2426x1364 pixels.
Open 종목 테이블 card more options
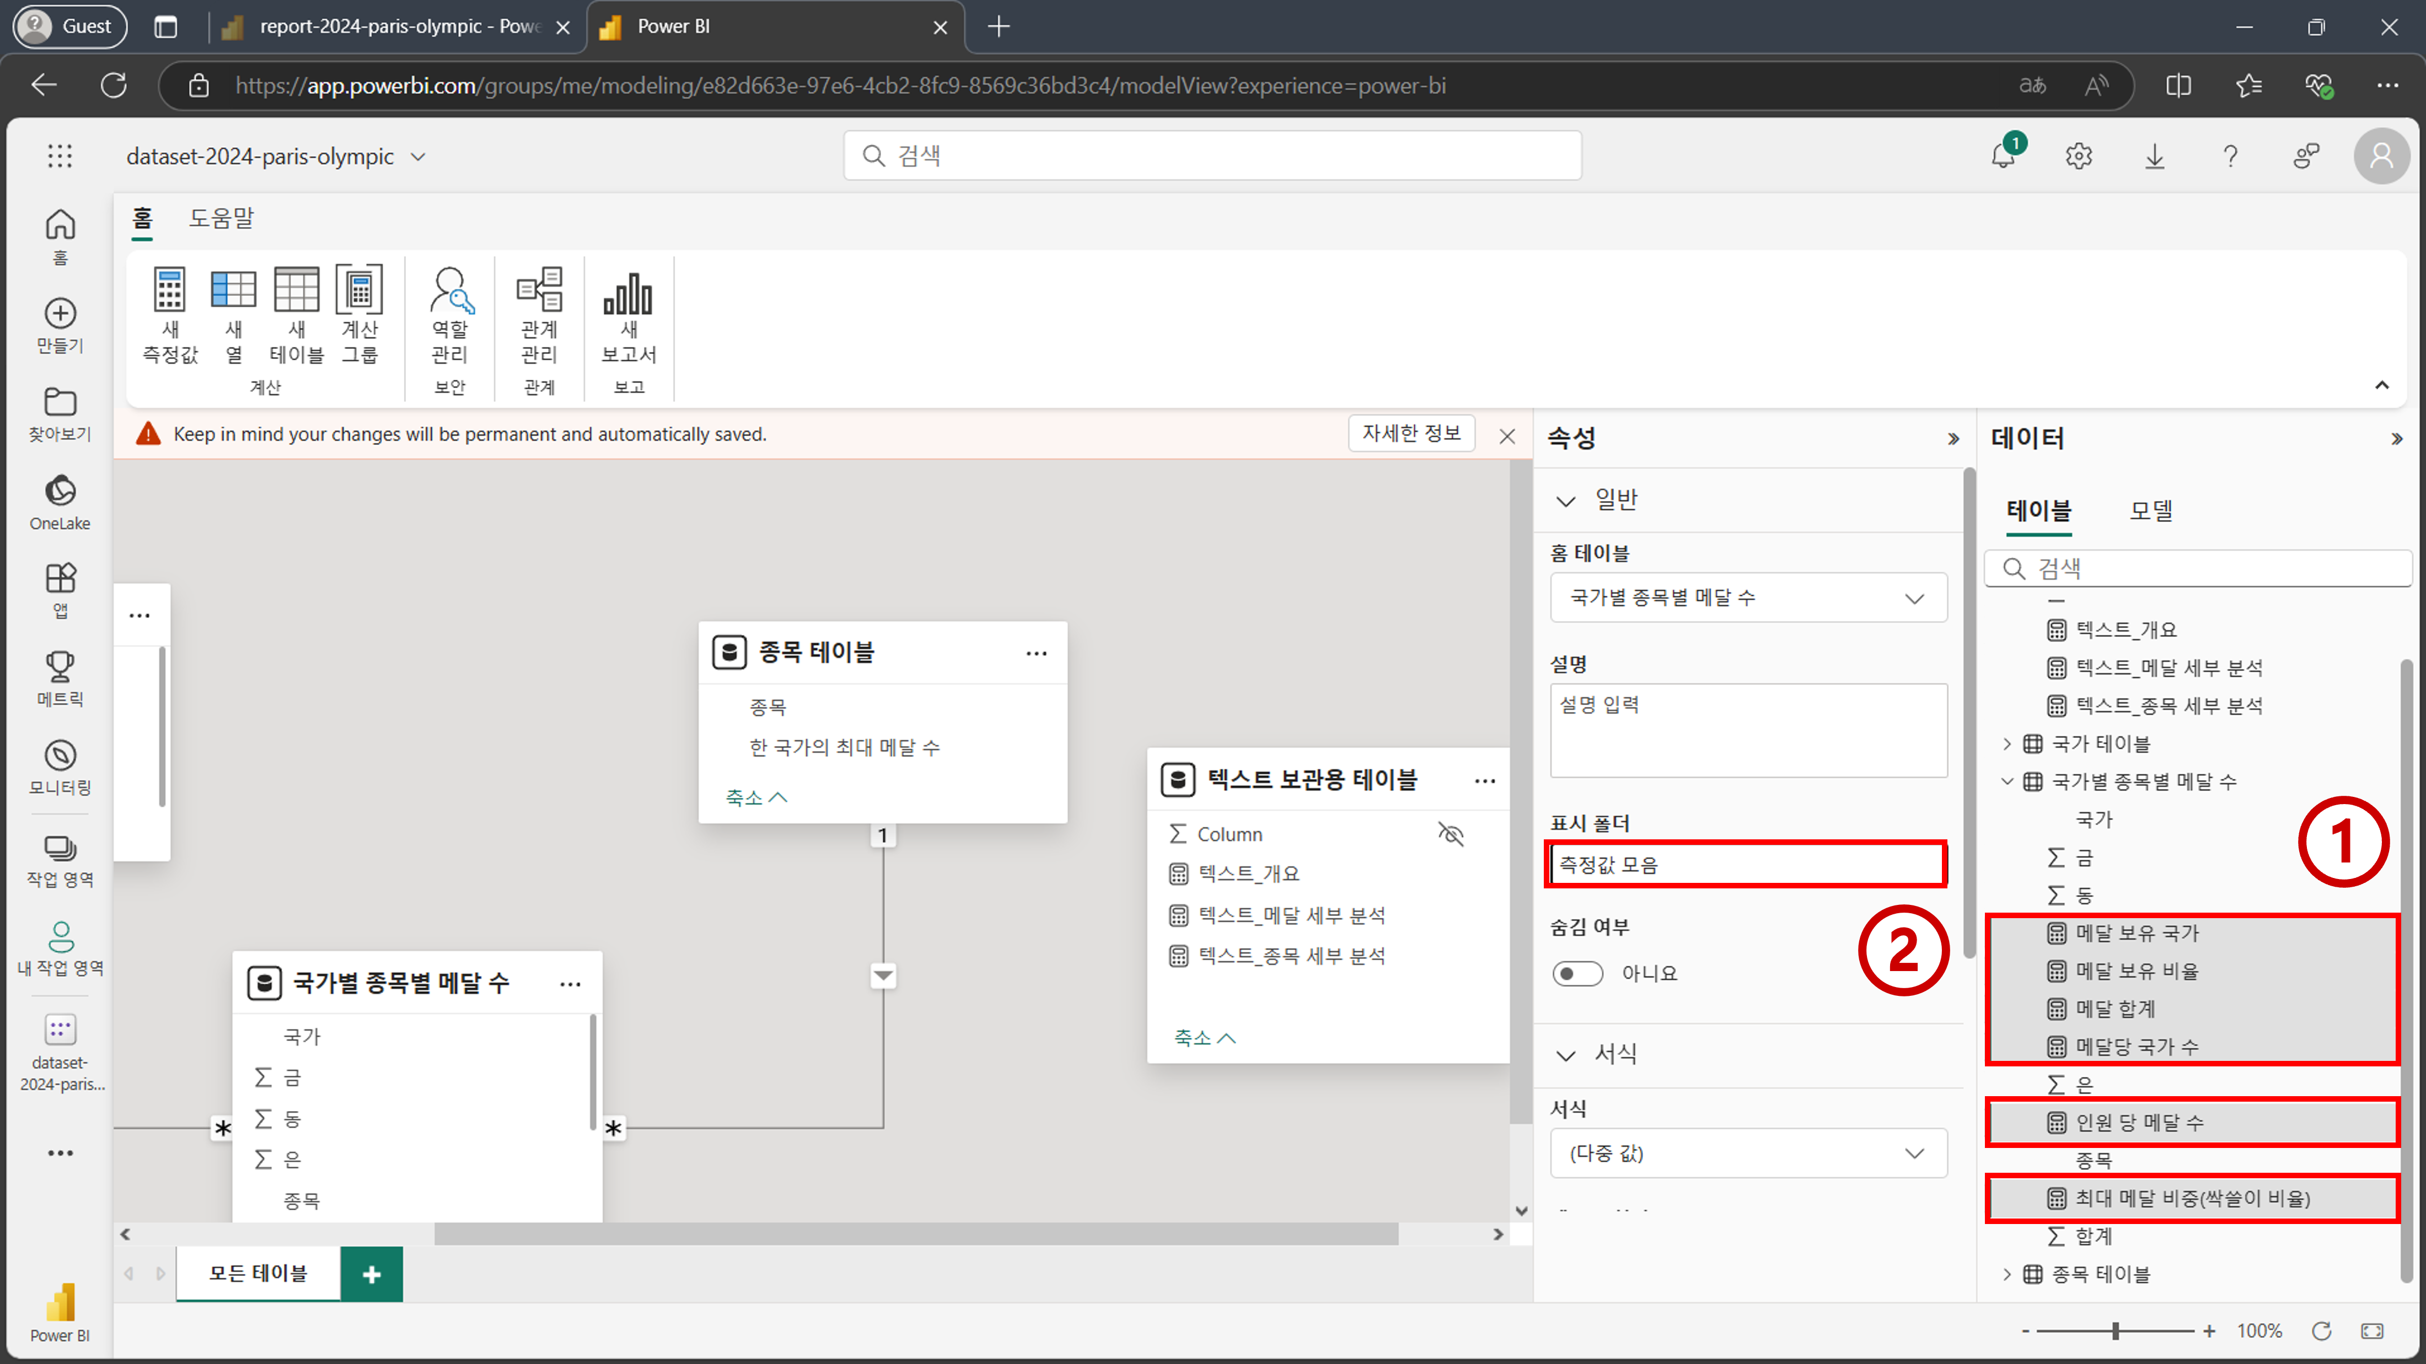(x=1037, y=653)
